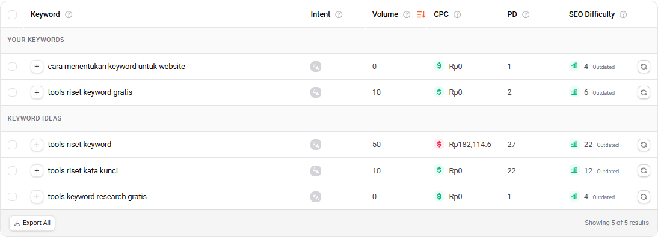This screenshot has width=658, height=237.
Task: Refresh SEO difficulty for tools keyword research gratis
Action: (644, 197)
